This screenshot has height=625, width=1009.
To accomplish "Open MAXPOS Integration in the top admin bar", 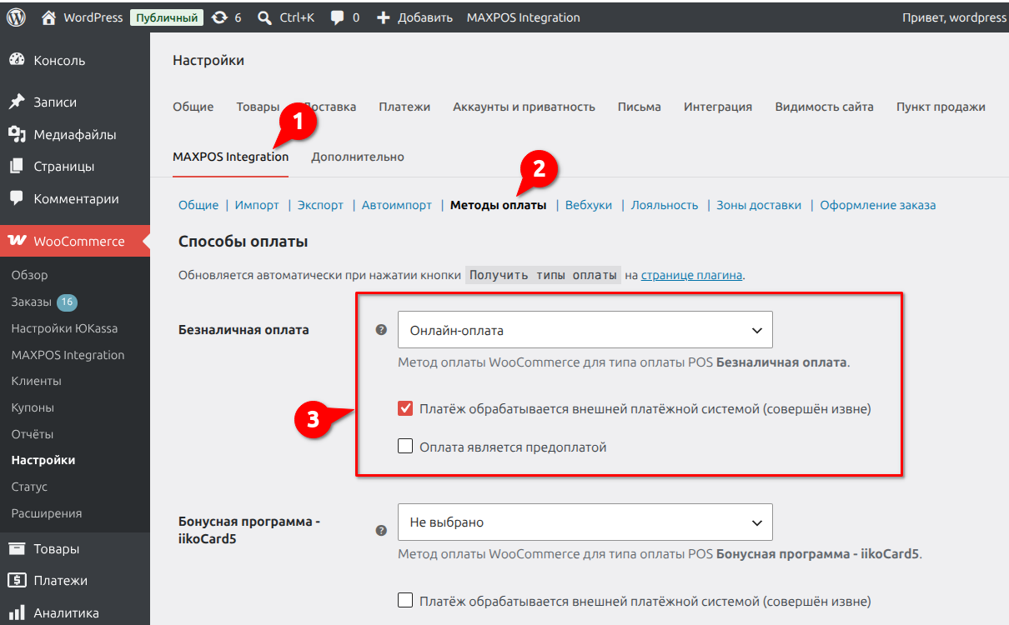I will 524,17.
